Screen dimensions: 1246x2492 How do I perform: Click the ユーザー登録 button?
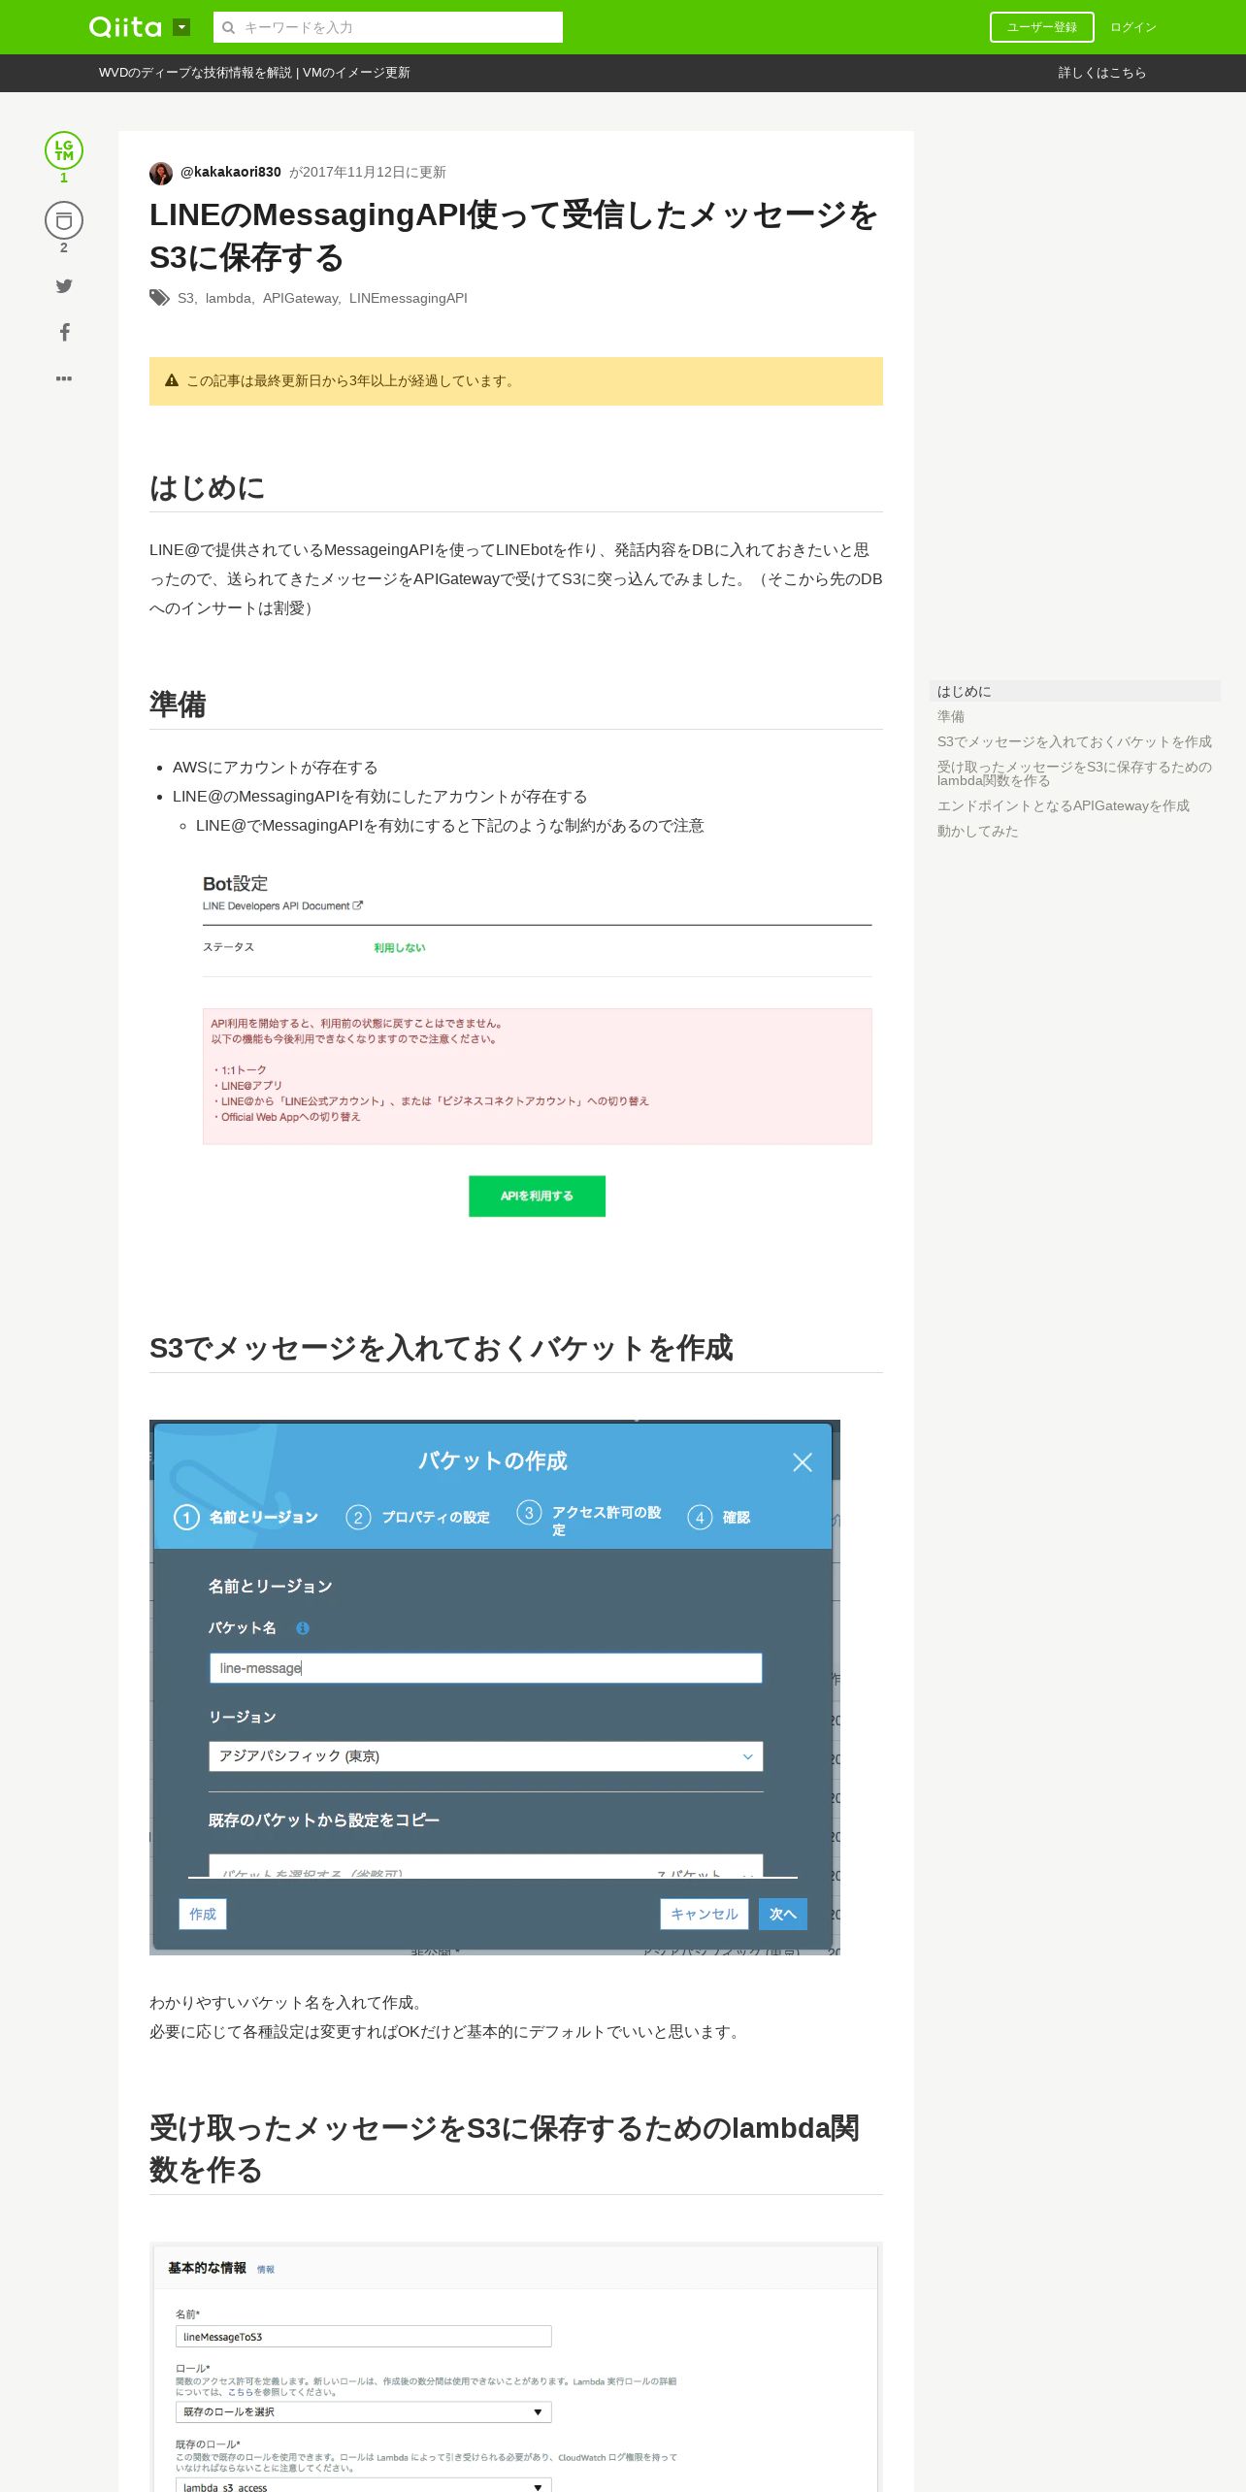tap(1041, 27)
